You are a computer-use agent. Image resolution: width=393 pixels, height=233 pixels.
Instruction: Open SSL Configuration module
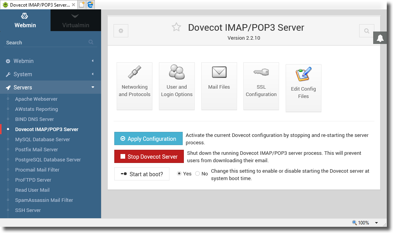(x=261, y=86)
